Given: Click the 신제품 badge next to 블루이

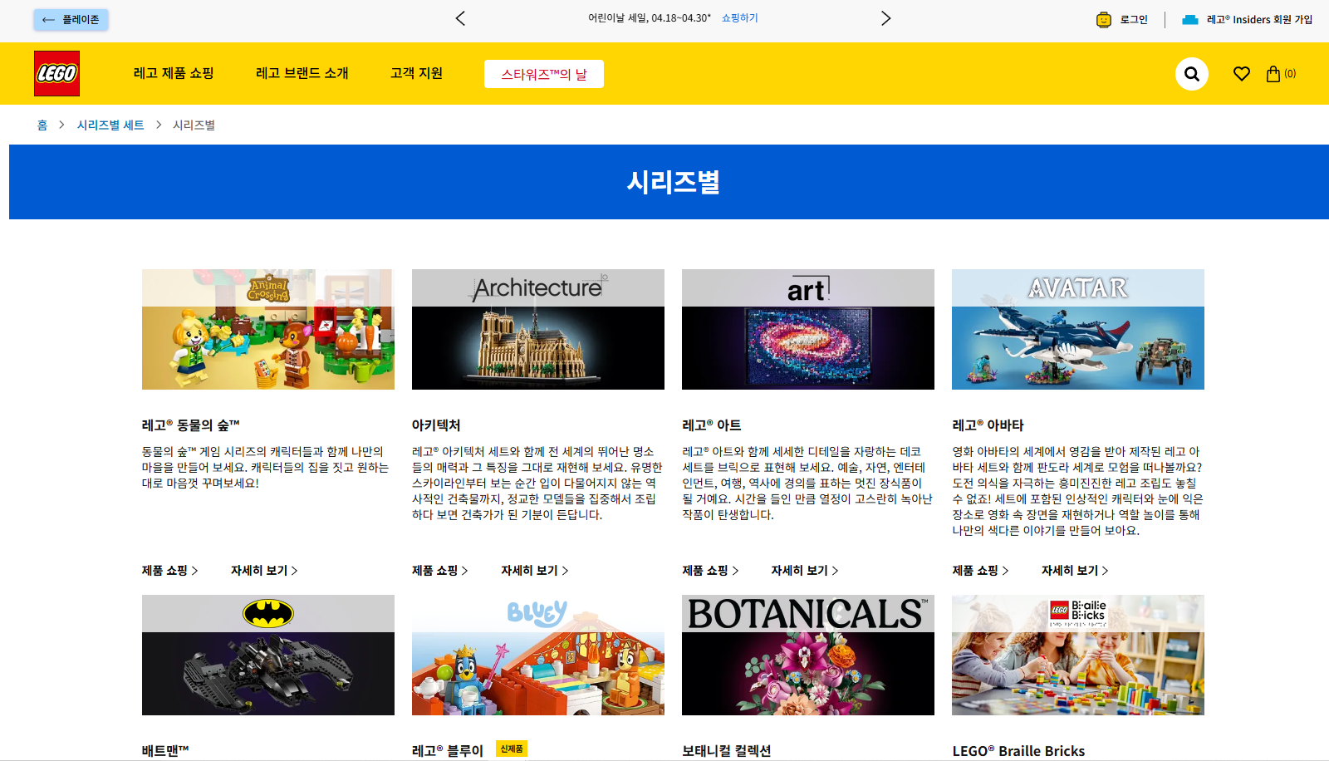Looking at the screenshot, I should pos(512,749).
